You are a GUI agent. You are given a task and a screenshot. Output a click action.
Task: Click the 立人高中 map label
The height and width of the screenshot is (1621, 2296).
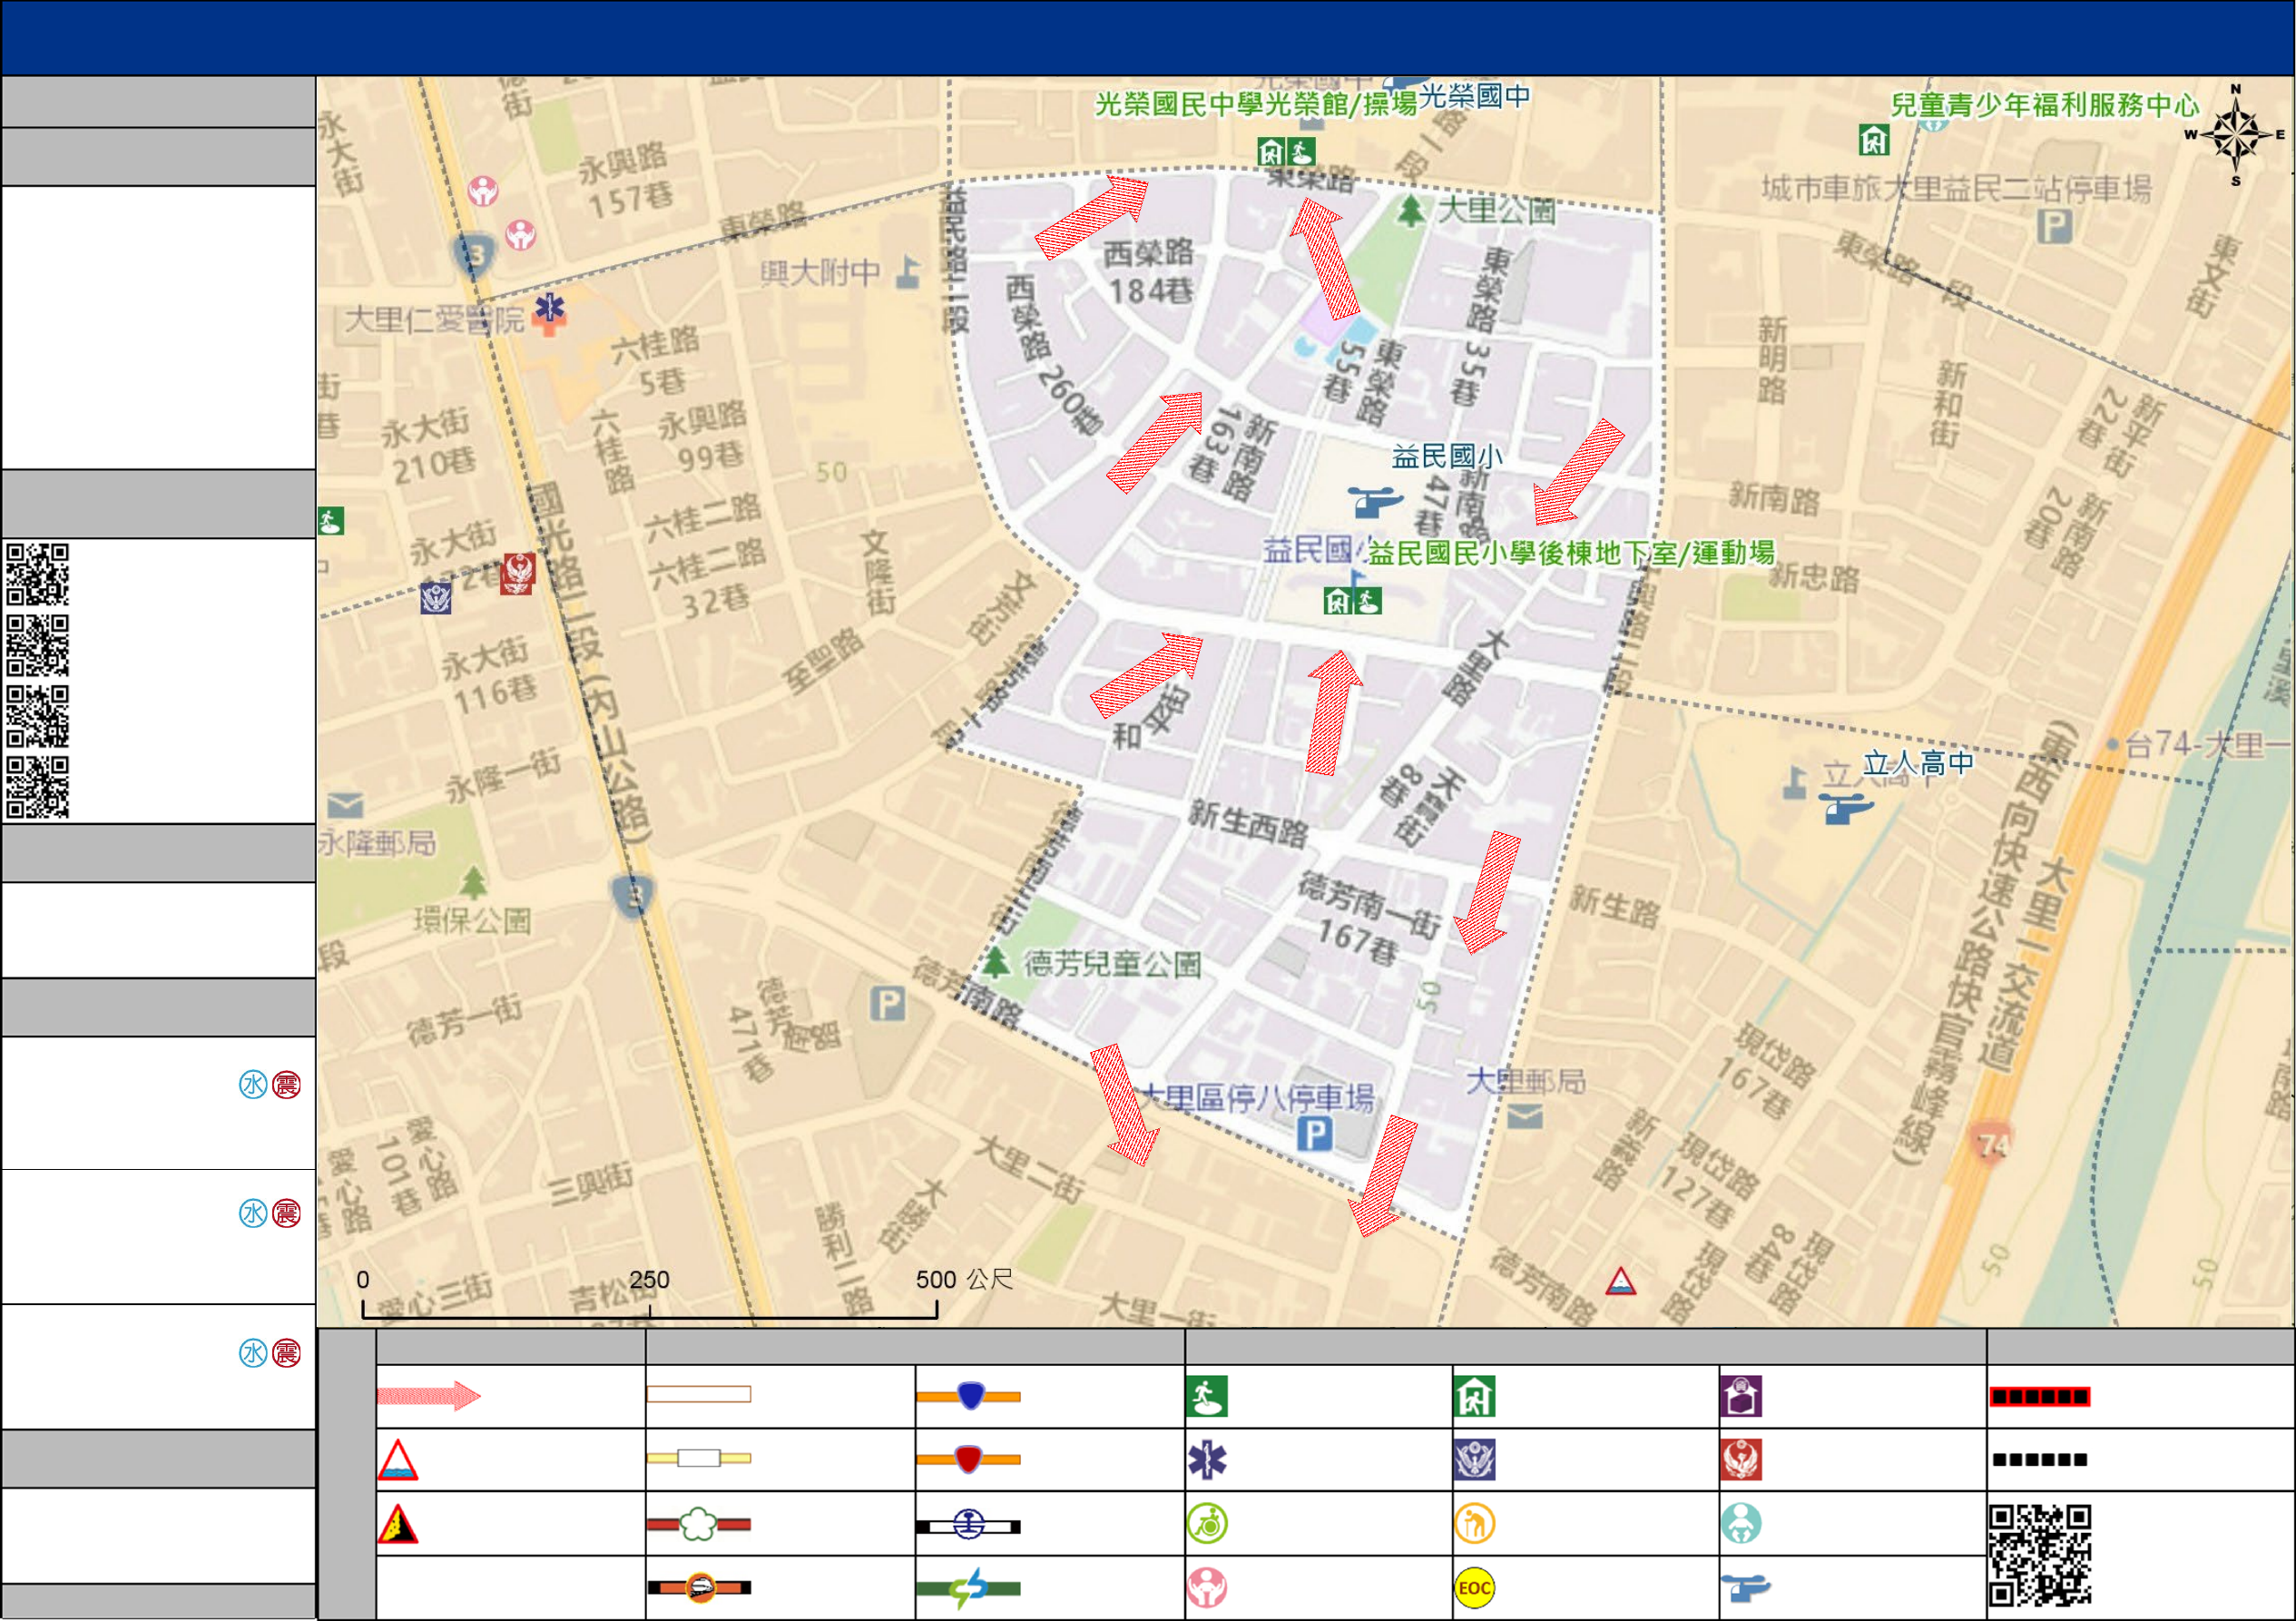click(x=1918, y=764)
